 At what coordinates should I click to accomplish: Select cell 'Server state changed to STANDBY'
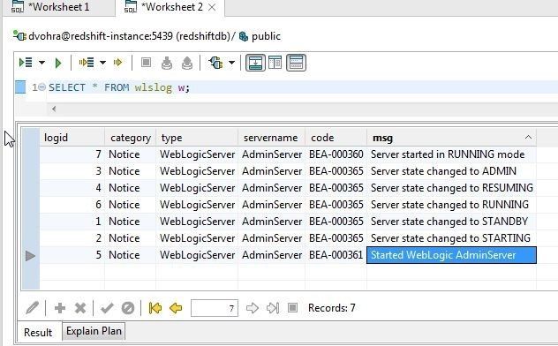tap(451, 222)
